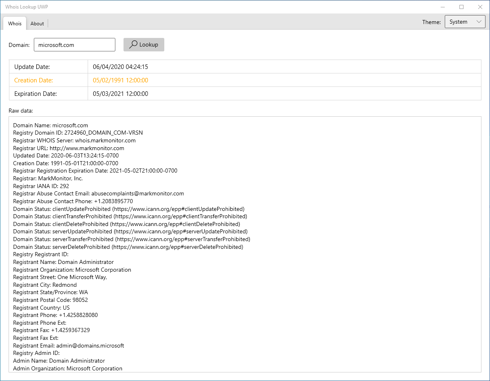Click the Registrar Abuse Contact Phone line
This screenshot has width=490, height=381.
[73, 201]
